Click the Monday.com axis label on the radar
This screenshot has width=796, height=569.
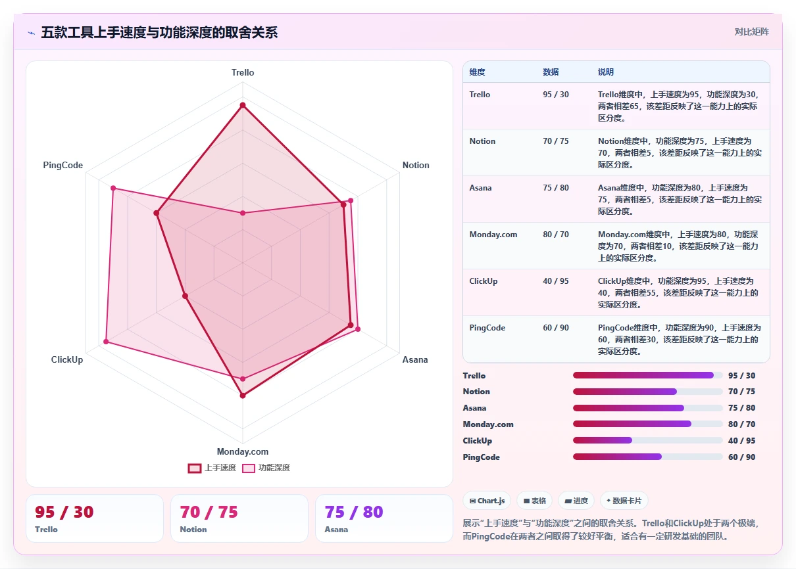click(243, 452)
